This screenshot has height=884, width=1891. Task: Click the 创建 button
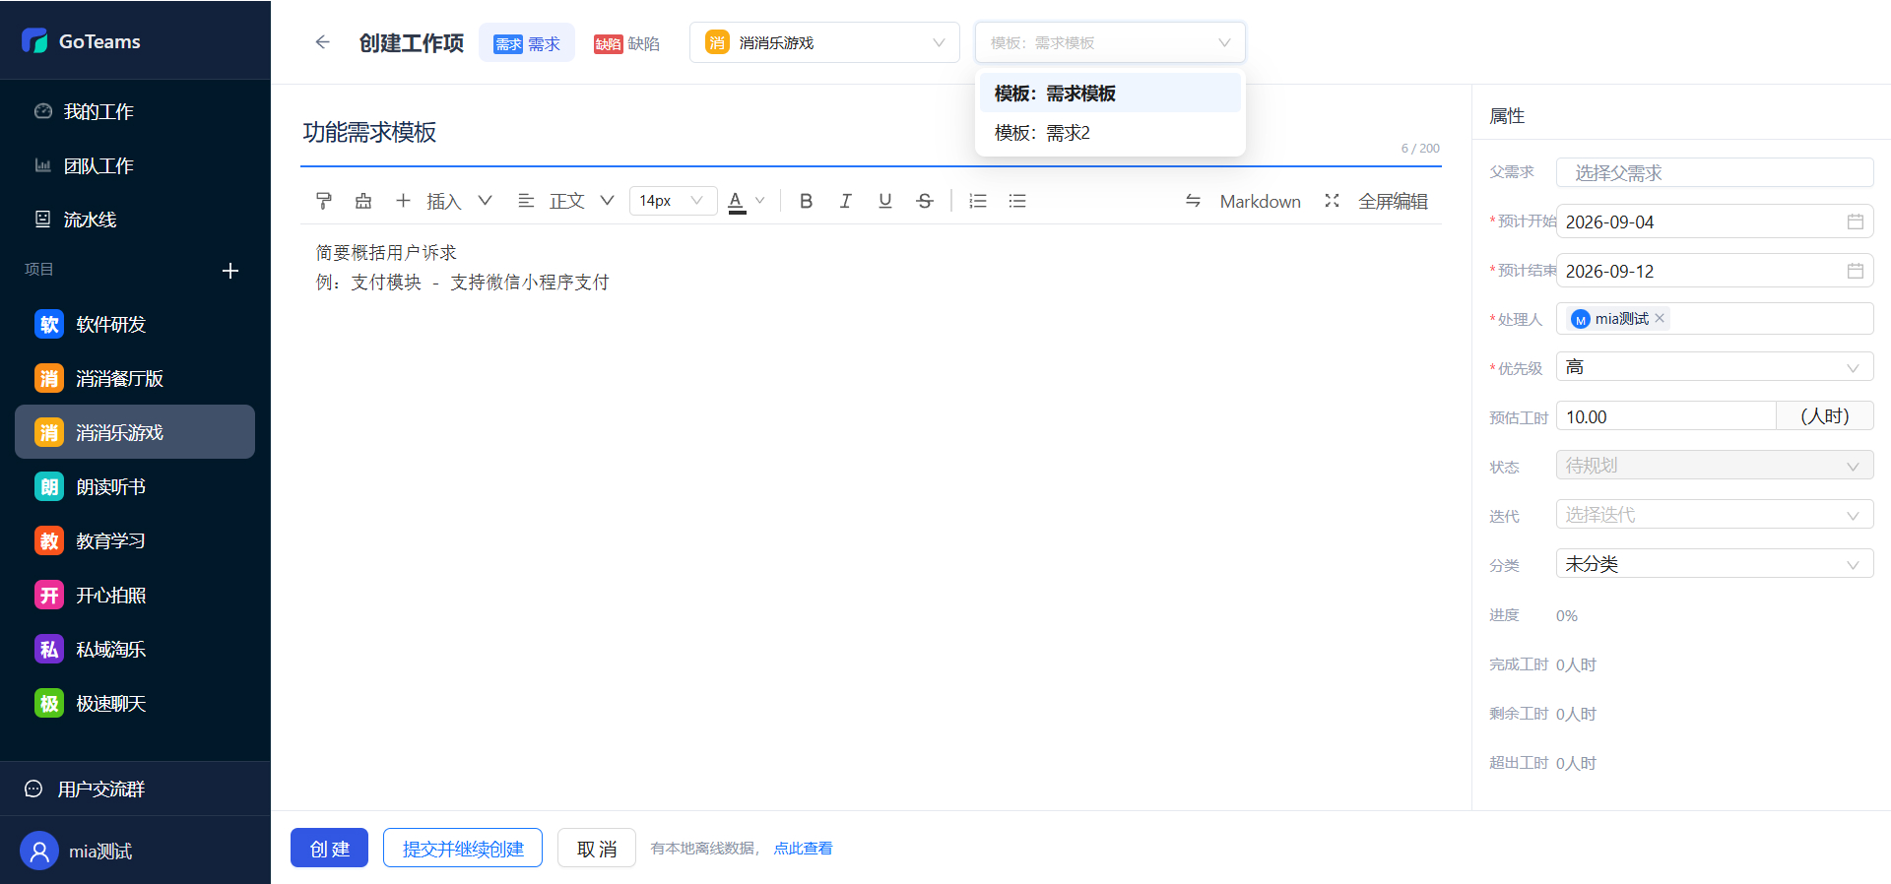[x=329, y=849]
